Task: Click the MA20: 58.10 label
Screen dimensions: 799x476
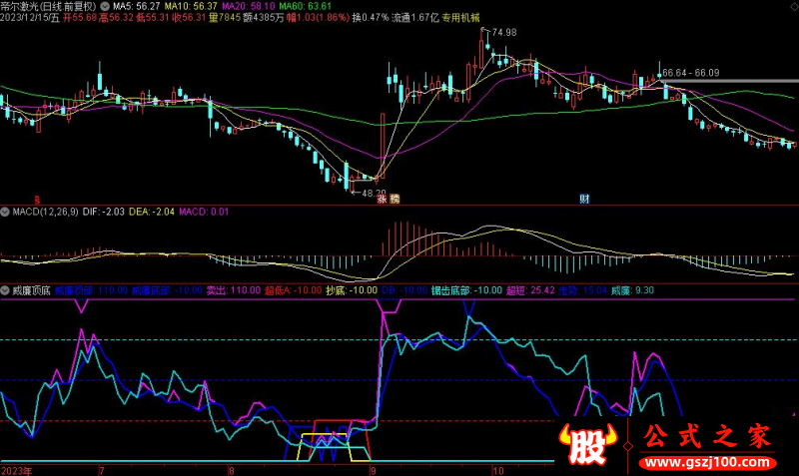Action: (248, 6)
